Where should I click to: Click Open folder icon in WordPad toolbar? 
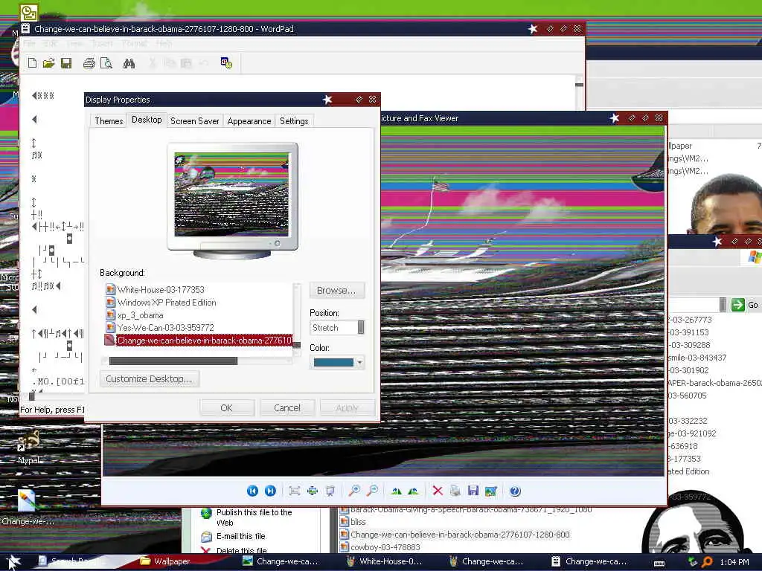tap(48, 63)
